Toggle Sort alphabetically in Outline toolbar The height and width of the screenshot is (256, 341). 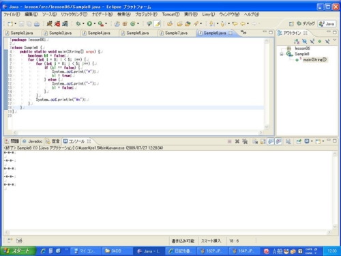297,41
